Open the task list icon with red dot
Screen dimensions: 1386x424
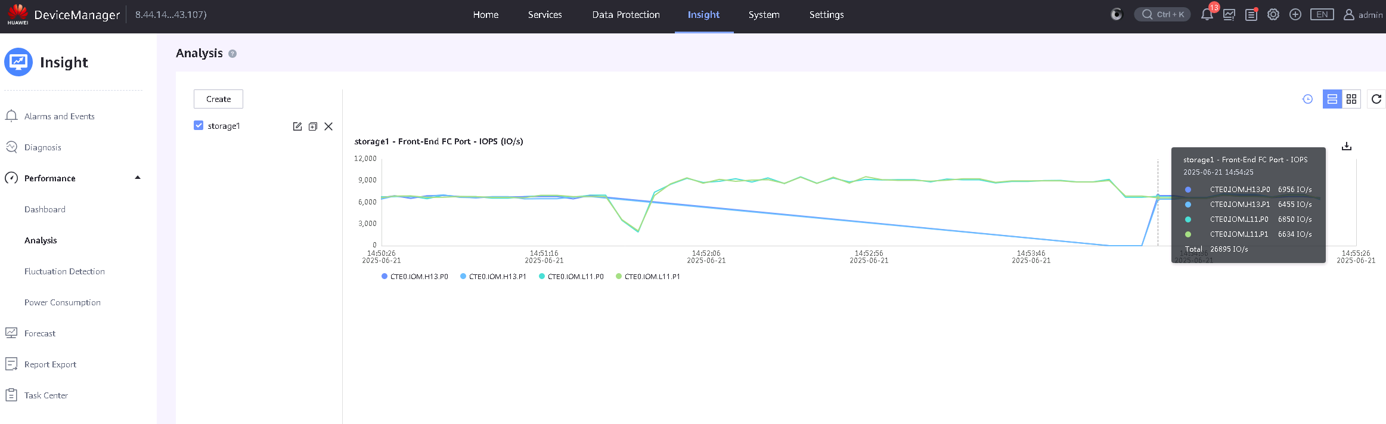(x=1251, y=15)
